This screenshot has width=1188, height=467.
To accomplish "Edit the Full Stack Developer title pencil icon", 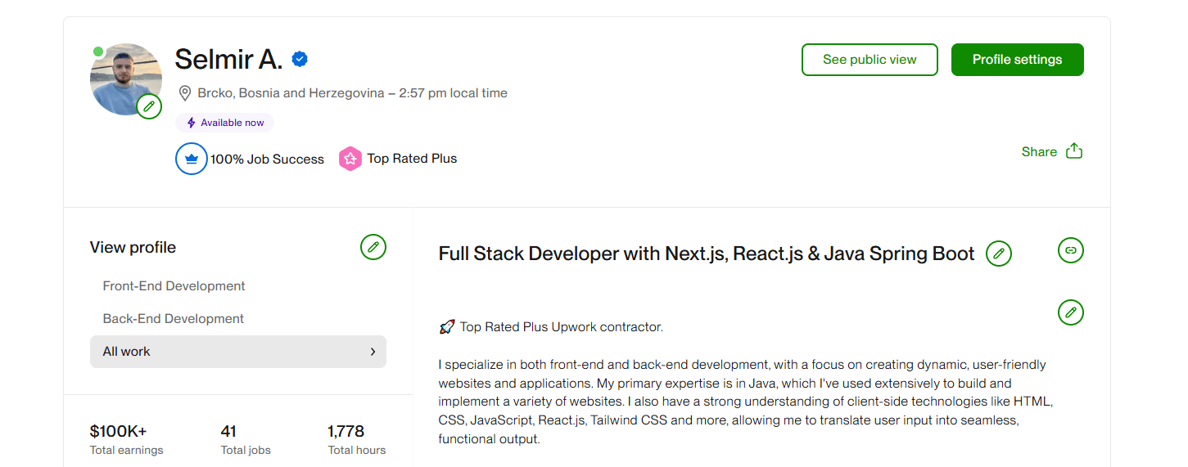I will click(999, 254).
